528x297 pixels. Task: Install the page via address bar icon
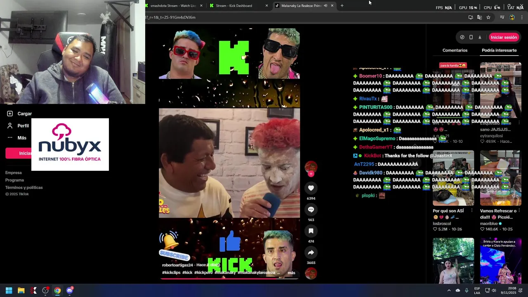(x=471, y=17)
